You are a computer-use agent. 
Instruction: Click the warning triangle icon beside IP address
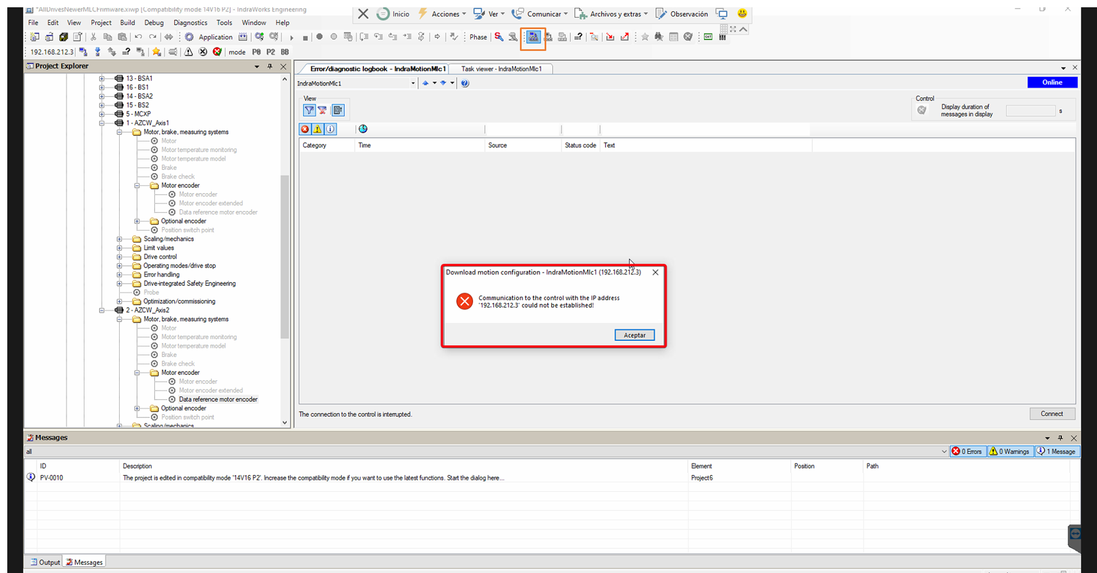[189, 52]
